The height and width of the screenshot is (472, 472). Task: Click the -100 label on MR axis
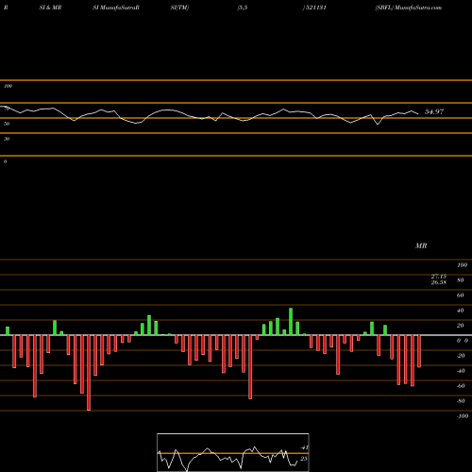[463, 415]
